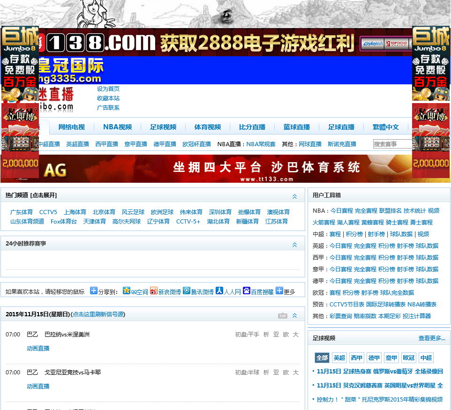Select the 意甲 football video filter
Viewport: 451px width, 410px height.
coord(391,358)
